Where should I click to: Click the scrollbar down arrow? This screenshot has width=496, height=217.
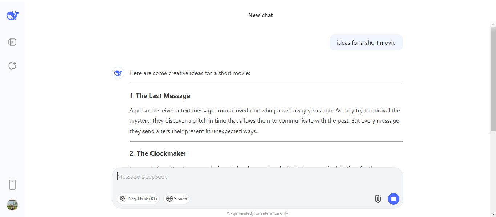click(x=493, y=214)
